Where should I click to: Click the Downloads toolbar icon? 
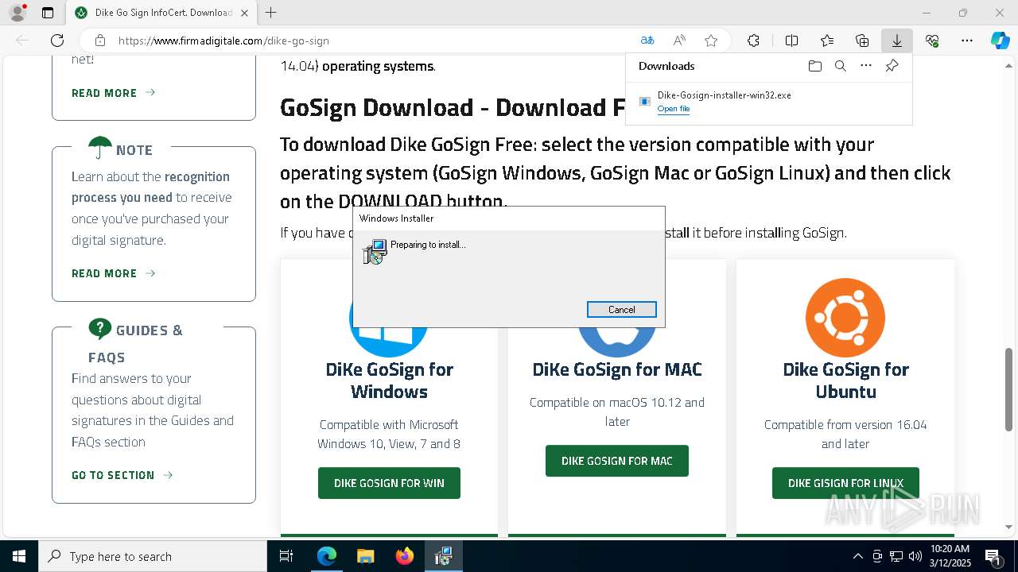point(896,41)
